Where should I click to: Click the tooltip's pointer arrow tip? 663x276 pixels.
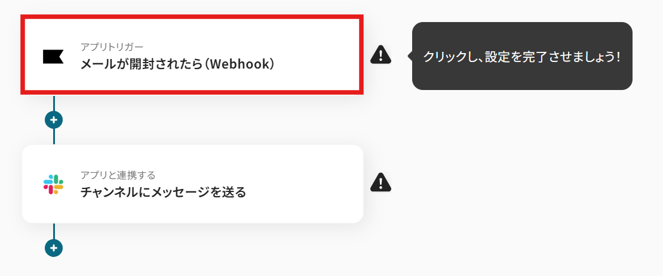point(409,55)
